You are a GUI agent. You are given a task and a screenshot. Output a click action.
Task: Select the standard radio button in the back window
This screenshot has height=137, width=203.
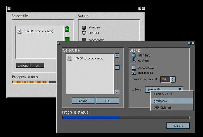pos(84,27)
